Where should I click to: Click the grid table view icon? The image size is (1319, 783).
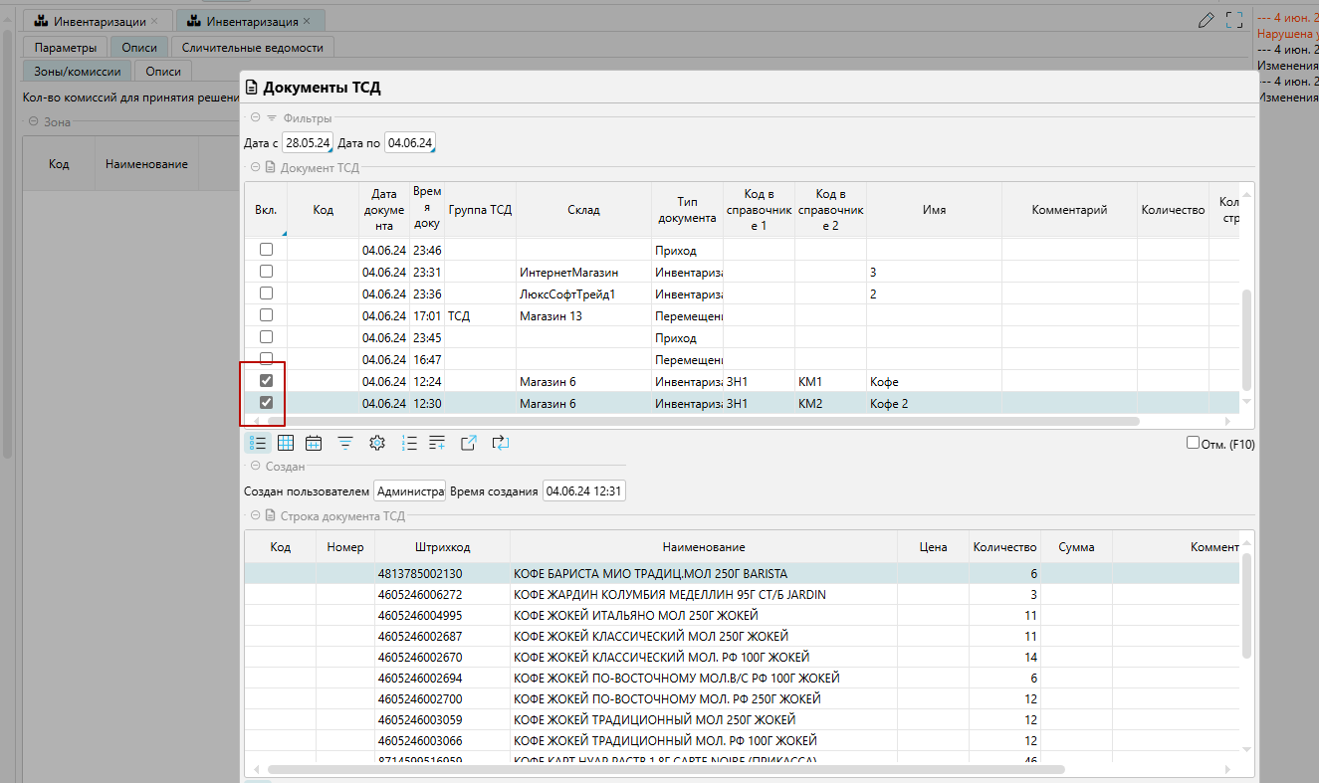pyautogui.click(x=286, y=444)
